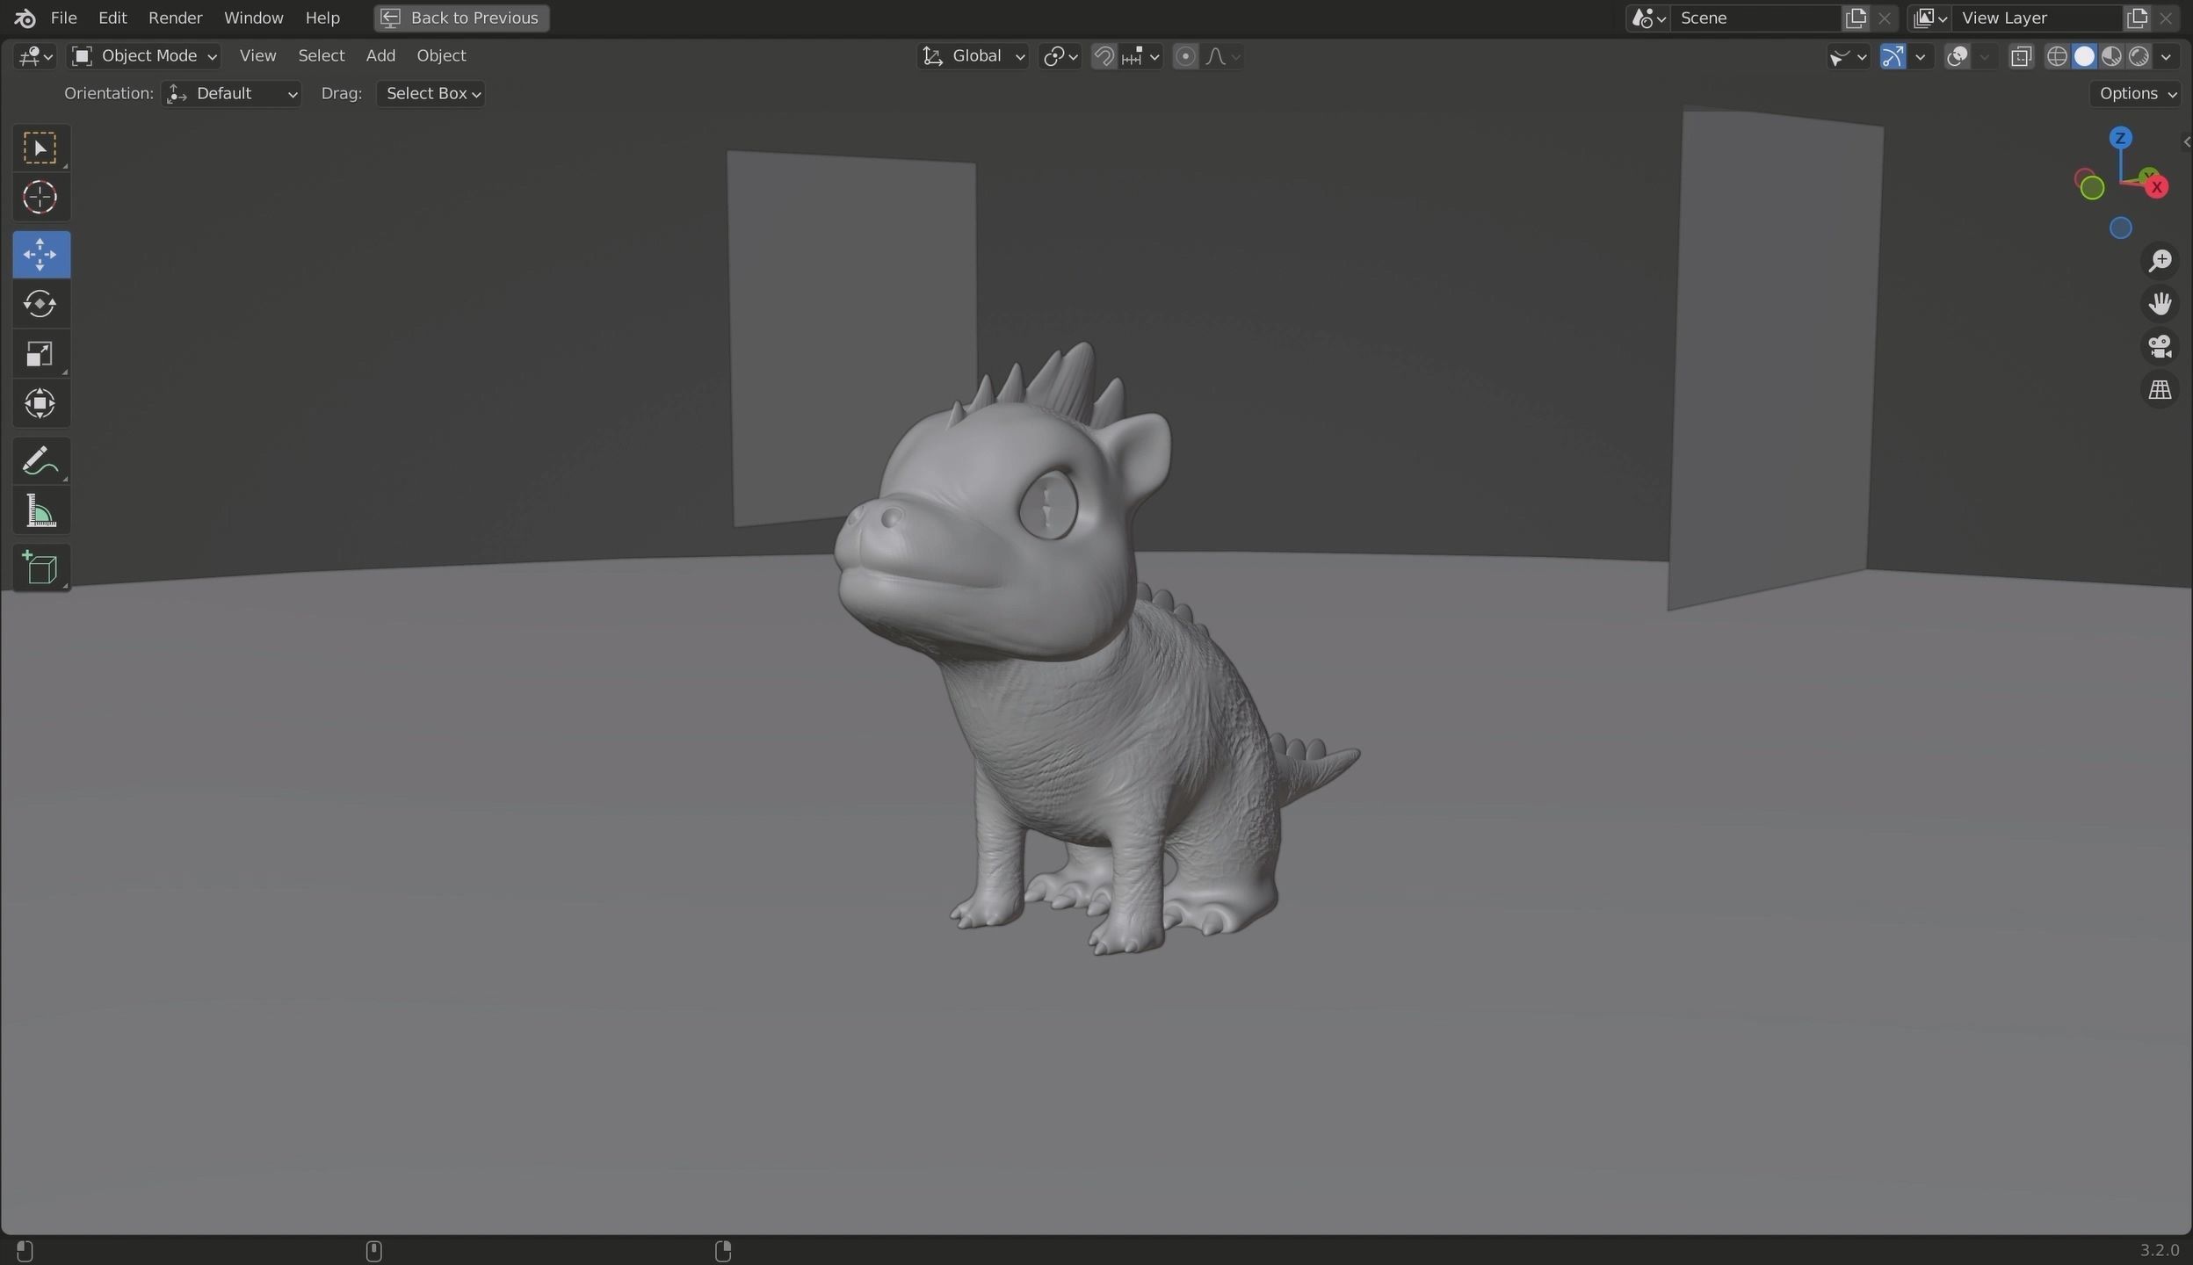Image resolution: width=2193 pixels, height=1265 pixels.
Task: Switch to rendered viewport shading
Action: [x=2138, y=56]
